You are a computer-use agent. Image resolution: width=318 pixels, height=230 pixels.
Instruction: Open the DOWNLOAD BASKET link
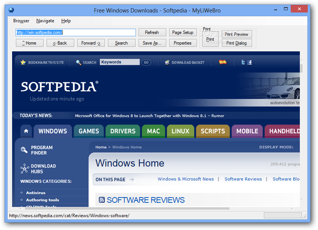pos(188,63)
